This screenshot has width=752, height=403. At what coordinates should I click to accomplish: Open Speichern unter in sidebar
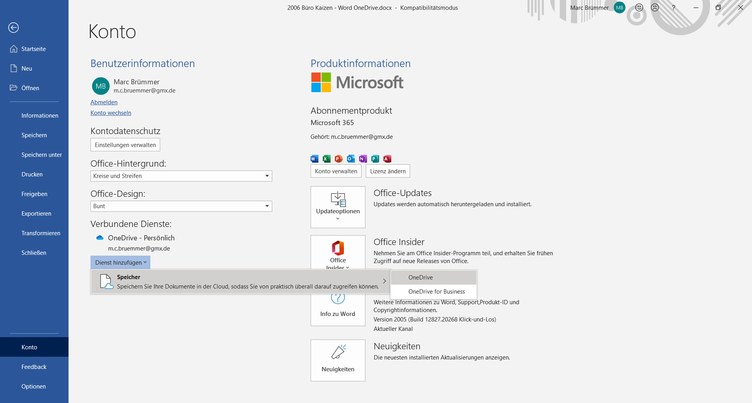click(34, 155)
